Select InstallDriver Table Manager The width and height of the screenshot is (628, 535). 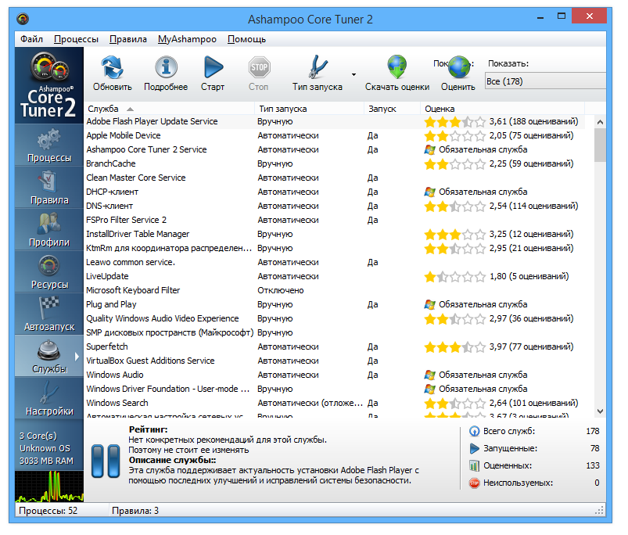[335, 234]
